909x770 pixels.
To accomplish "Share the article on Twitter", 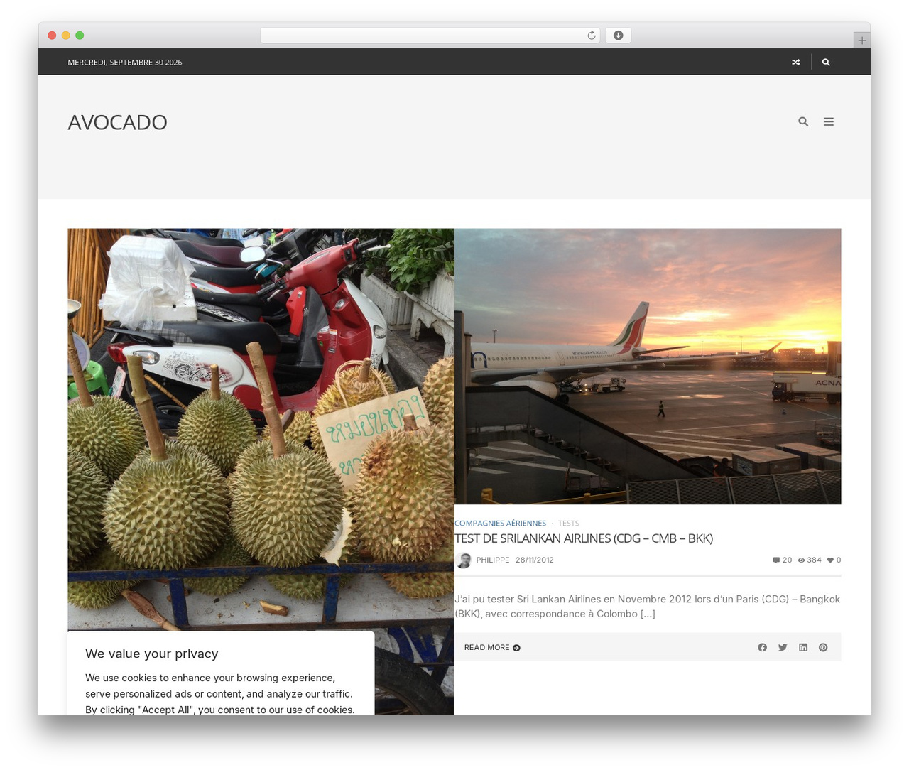I will pyautogui.click(x=783, y=647).
